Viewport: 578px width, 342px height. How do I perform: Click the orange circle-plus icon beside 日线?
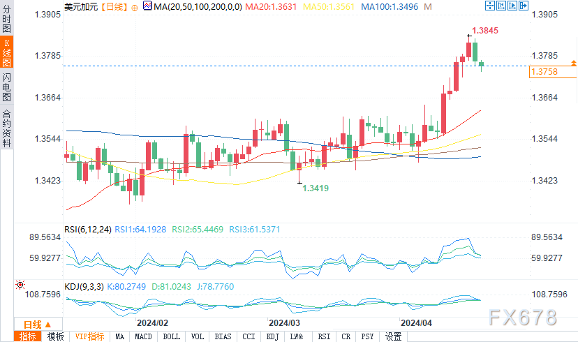coord(135,8)
